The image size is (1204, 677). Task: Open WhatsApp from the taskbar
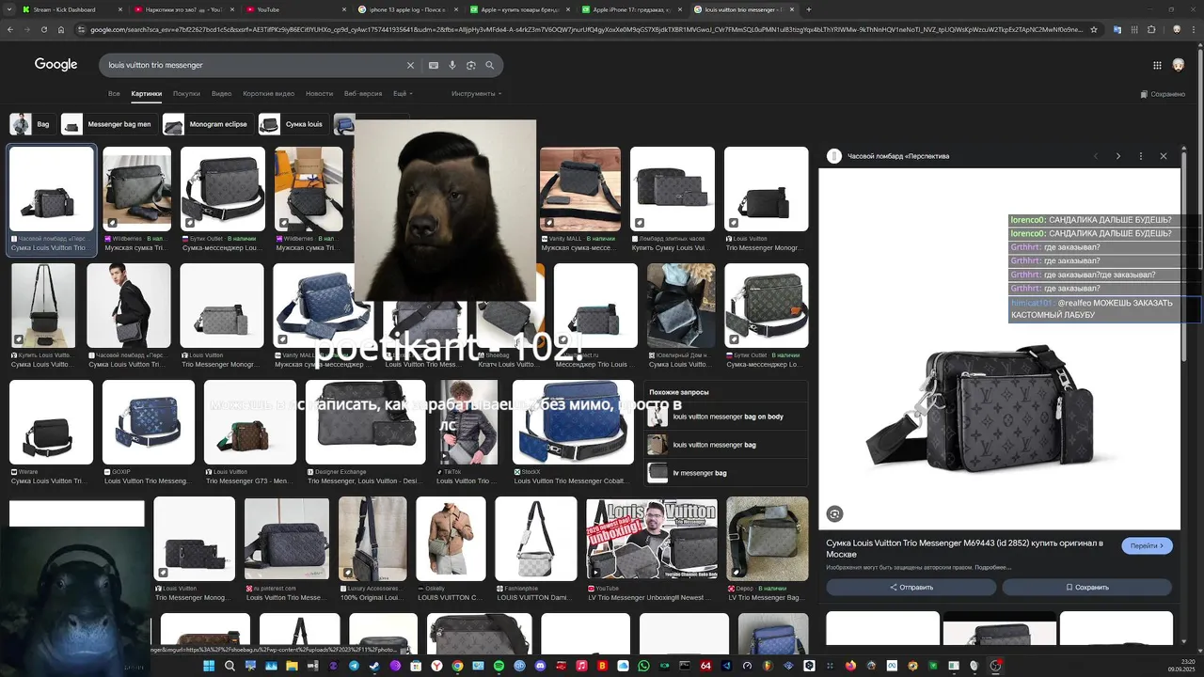click(643, 666)
